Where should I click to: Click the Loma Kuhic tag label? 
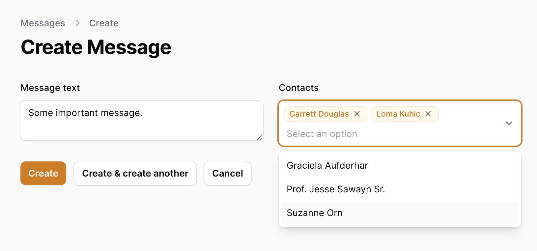click(398, 114)
